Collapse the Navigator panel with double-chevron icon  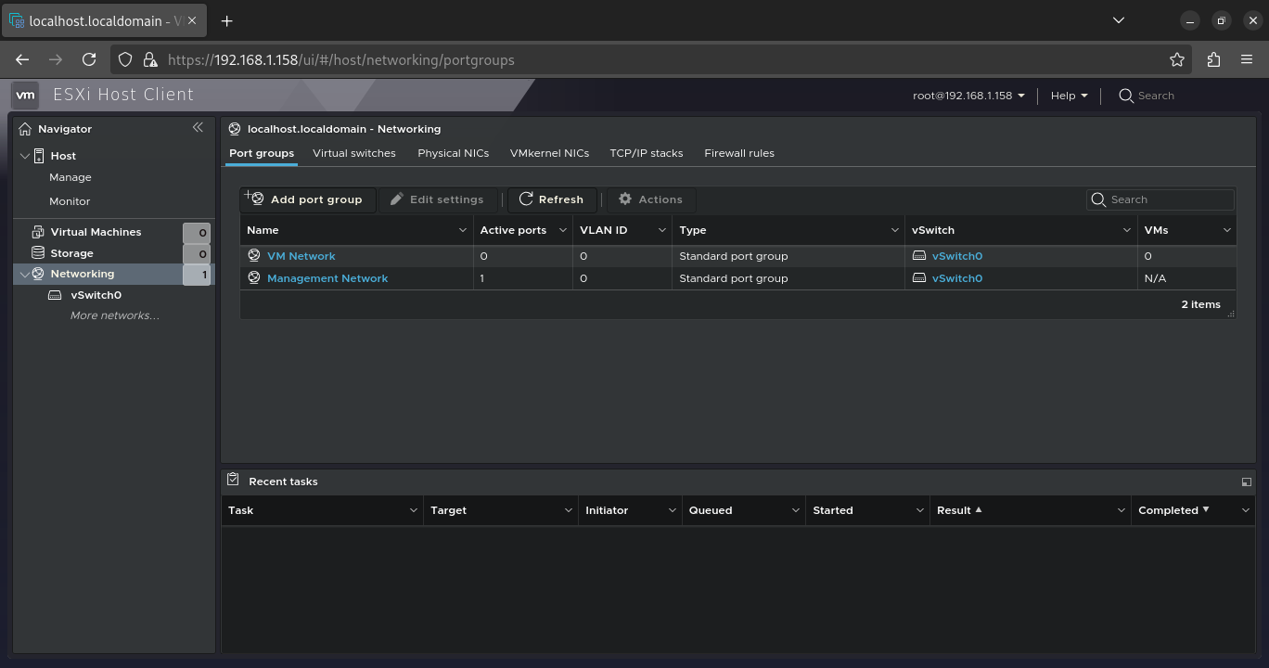pos(198,128)
